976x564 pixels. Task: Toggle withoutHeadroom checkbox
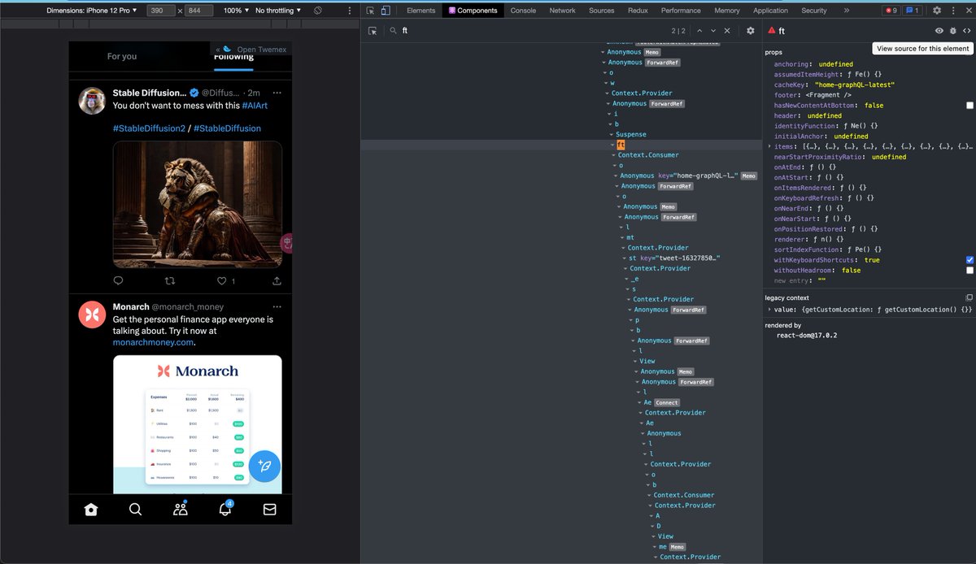coord(969,271)
